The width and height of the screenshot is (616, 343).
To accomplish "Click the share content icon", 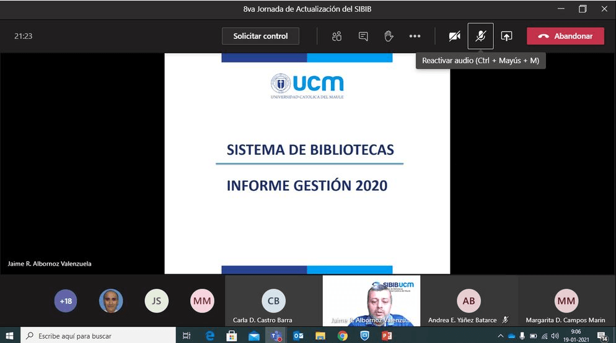I will click(x=506, y=36).
